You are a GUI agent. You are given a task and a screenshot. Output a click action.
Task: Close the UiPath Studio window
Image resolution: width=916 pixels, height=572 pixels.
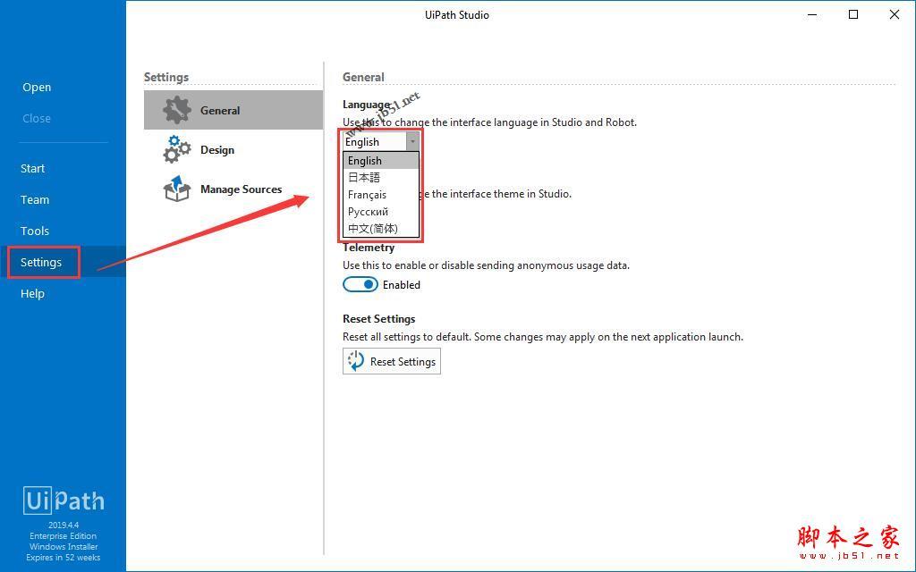[x=895, y=14]
